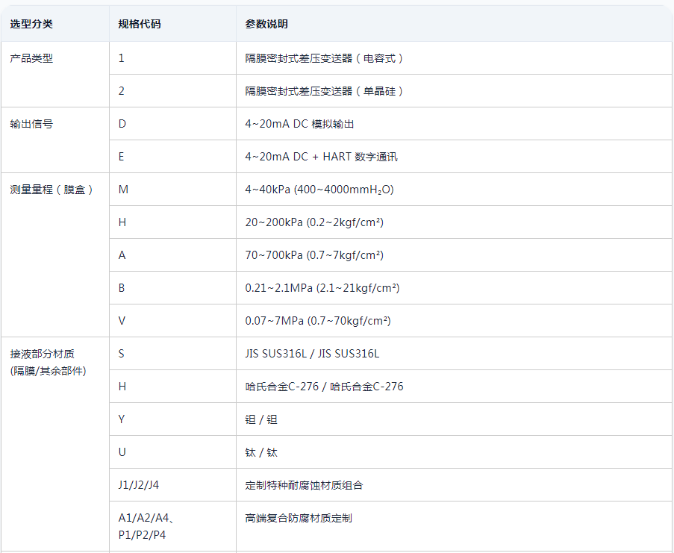Image resolution: width=674 pixels, height=553 pixels.
Task: Click 隔膜密封式差压变送器（电容式）description
Action: 325,58
